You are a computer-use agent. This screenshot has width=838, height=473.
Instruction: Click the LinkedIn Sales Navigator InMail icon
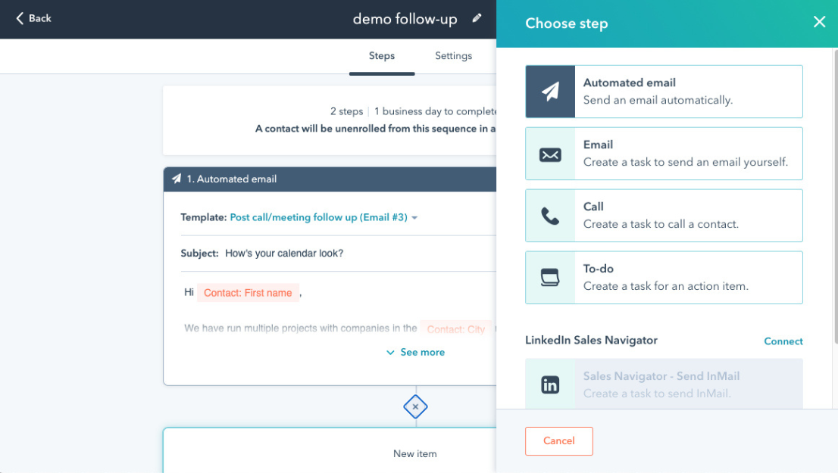click(x=550, y=384)
